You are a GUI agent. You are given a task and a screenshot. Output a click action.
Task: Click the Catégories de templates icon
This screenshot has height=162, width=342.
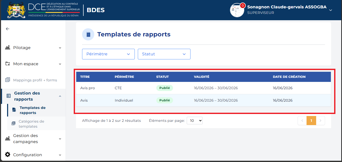(13, 123)
